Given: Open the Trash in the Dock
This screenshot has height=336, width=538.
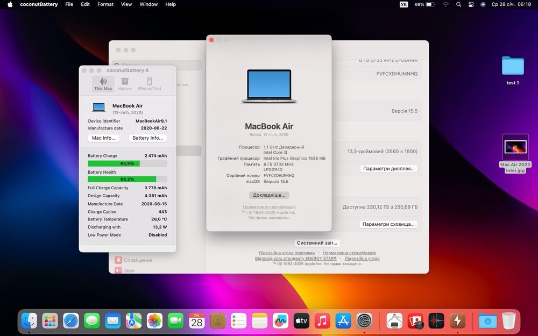Looking at the screenshot, I should (x=508, y=321).
